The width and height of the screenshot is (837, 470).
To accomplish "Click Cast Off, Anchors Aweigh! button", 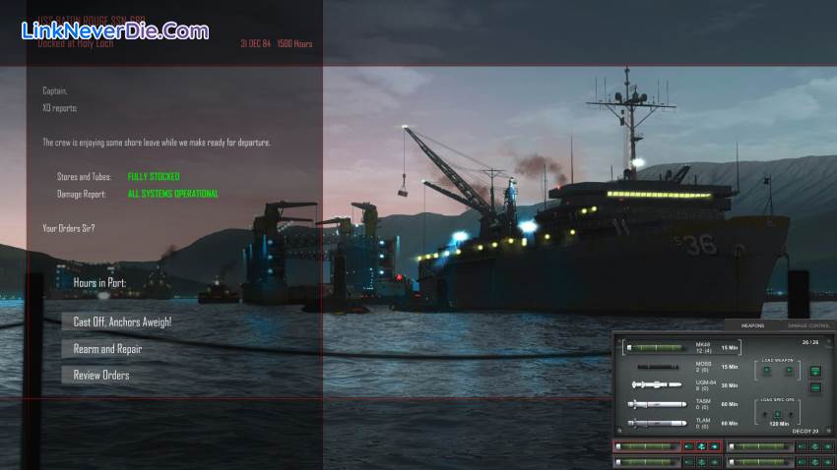I will tap(122, 322).
